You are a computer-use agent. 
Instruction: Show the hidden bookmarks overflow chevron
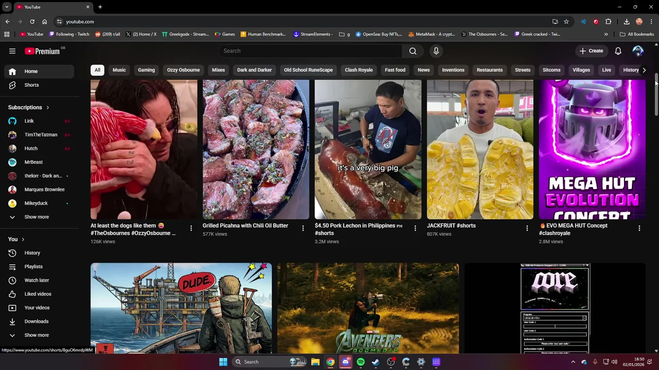point(606,34)
